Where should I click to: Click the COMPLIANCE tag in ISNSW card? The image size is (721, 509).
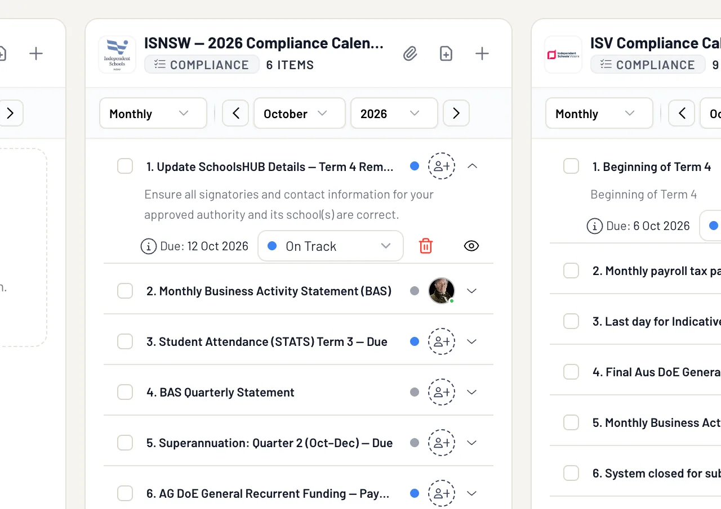[x=202, y=65]
